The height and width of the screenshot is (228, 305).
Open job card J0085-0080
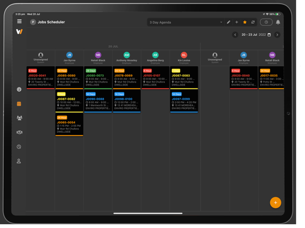click(x=69, y=78)
